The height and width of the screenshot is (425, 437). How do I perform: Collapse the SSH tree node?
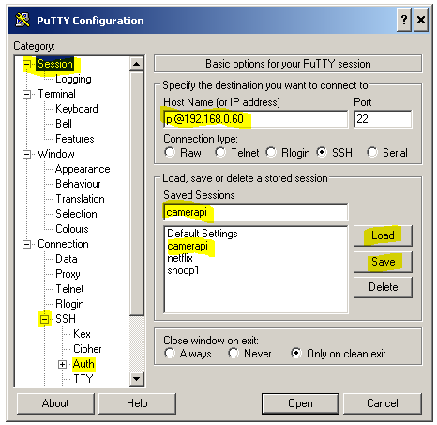coord(45,319)
